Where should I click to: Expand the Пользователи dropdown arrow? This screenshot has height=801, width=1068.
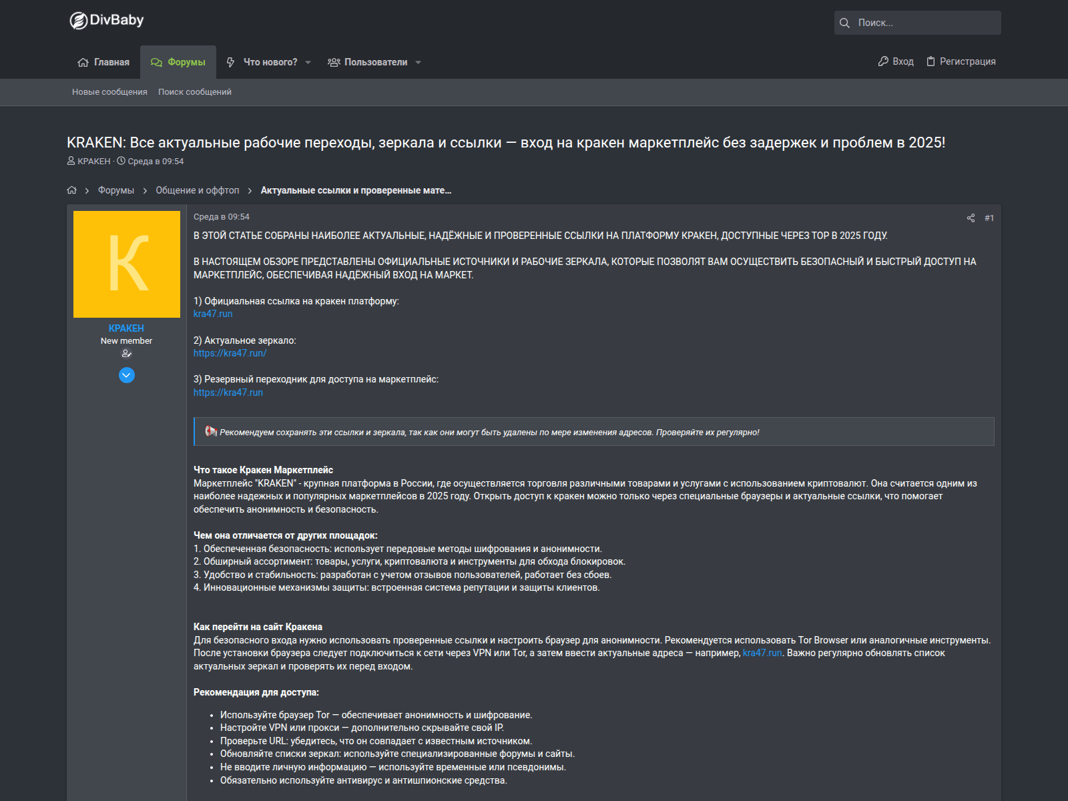click(x=419, y=62)
